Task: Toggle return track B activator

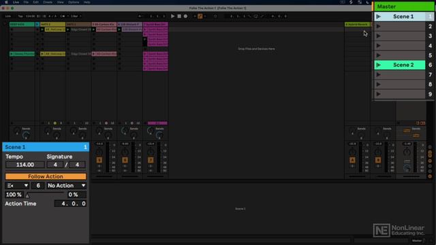Action: (378, 160)
